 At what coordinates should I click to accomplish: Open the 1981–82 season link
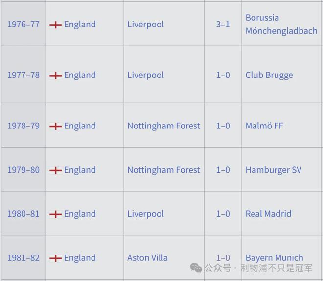[23, 258]
